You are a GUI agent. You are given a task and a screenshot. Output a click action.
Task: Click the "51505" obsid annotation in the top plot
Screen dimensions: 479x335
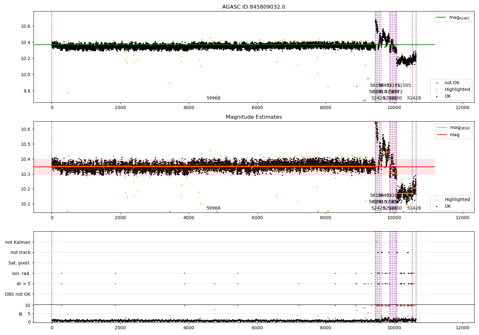click(x=404, y=85)
